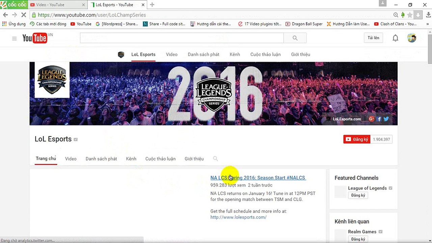Go forward in browser history
The image size is (432, 243).
coord(14,15)
